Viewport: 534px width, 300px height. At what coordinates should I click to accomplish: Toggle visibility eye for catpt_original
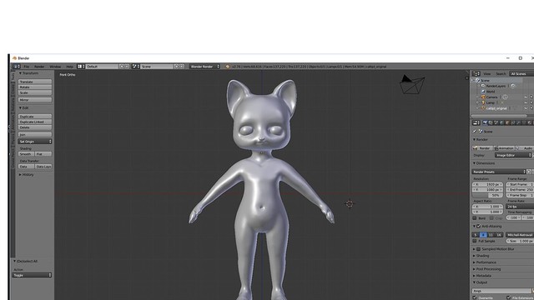click(526, 108)
